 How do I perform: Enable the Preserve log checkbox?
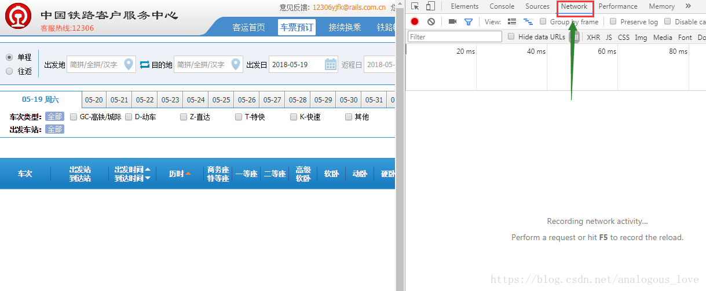point(613,21)
